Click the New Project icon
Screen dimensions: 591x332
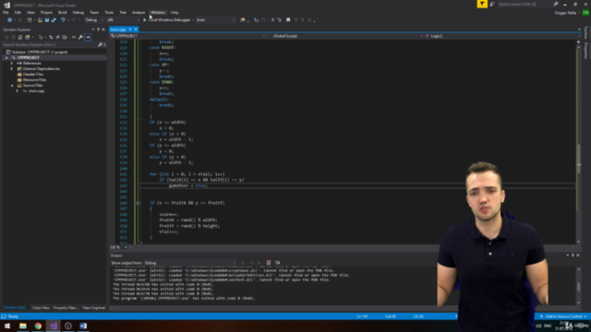pos(30,20)
